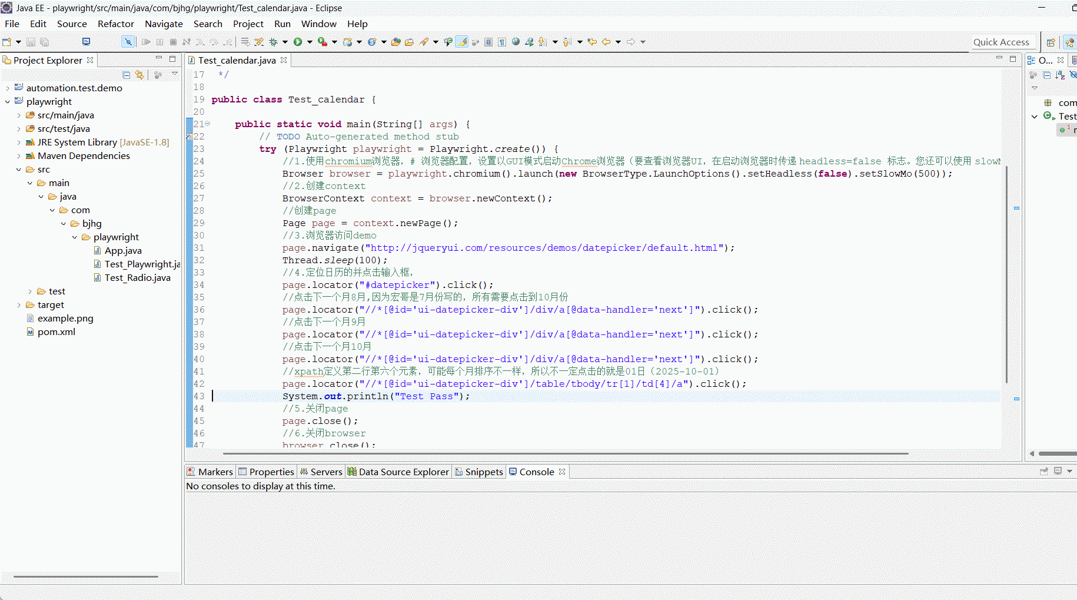Switch to the Markers tab
The height and width of the screenshot is (600, 1077).
(210, 472)
